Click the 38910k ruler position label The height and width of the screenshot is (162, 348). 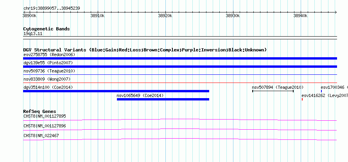click(x=97, y=16)
